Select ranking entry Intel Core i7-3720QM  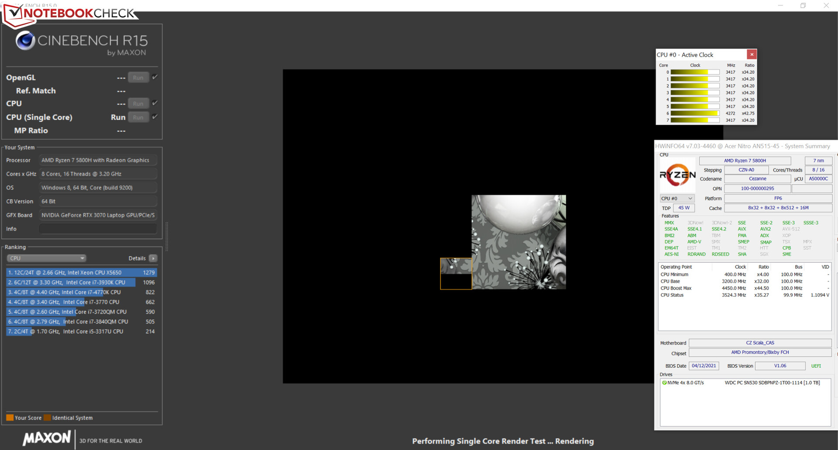point(82,312)
